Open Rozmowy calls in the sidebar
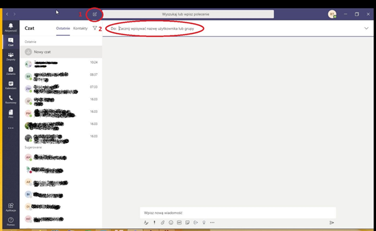 tap(11, 99)
